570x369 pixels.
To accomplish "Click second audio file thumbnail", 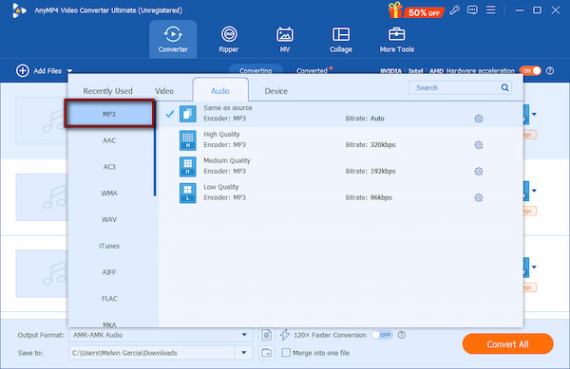I will 42,197.
